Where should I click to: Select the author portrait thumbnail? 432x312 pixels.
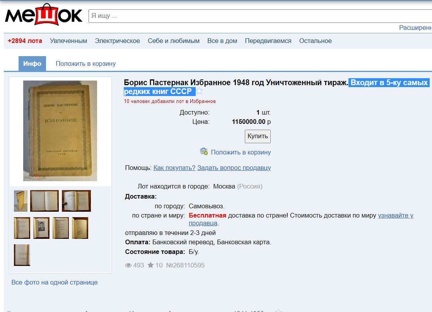(x=41, y=228)
